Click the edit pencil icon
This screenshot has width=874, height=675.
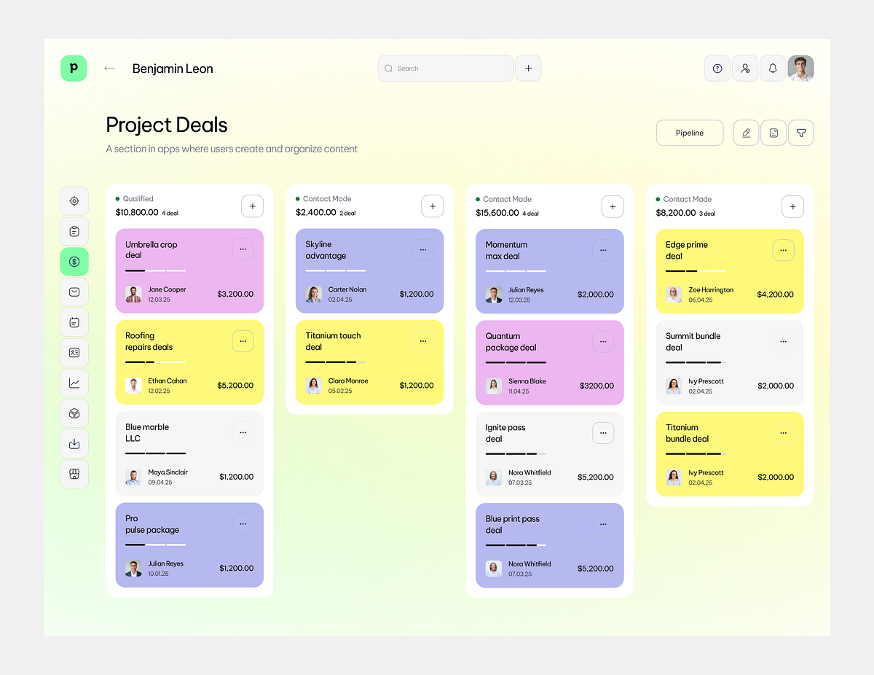(x=746, y=133)
